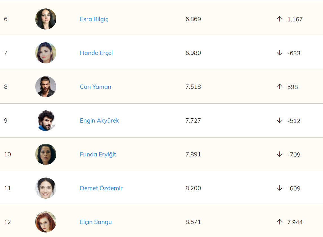Screen dimensions: 323x237
Task: Click Esra Bilgiç's profile photo
Action: (x=46, y=19)
